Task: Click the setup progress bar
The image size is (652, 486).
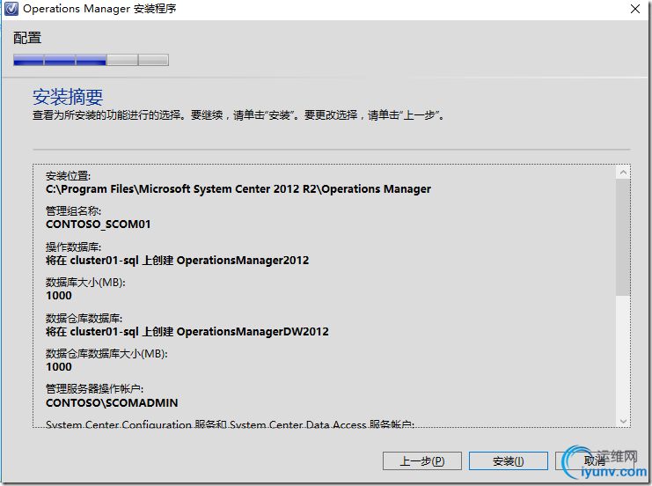Action: pyautogui.click(x=91, y=60)
